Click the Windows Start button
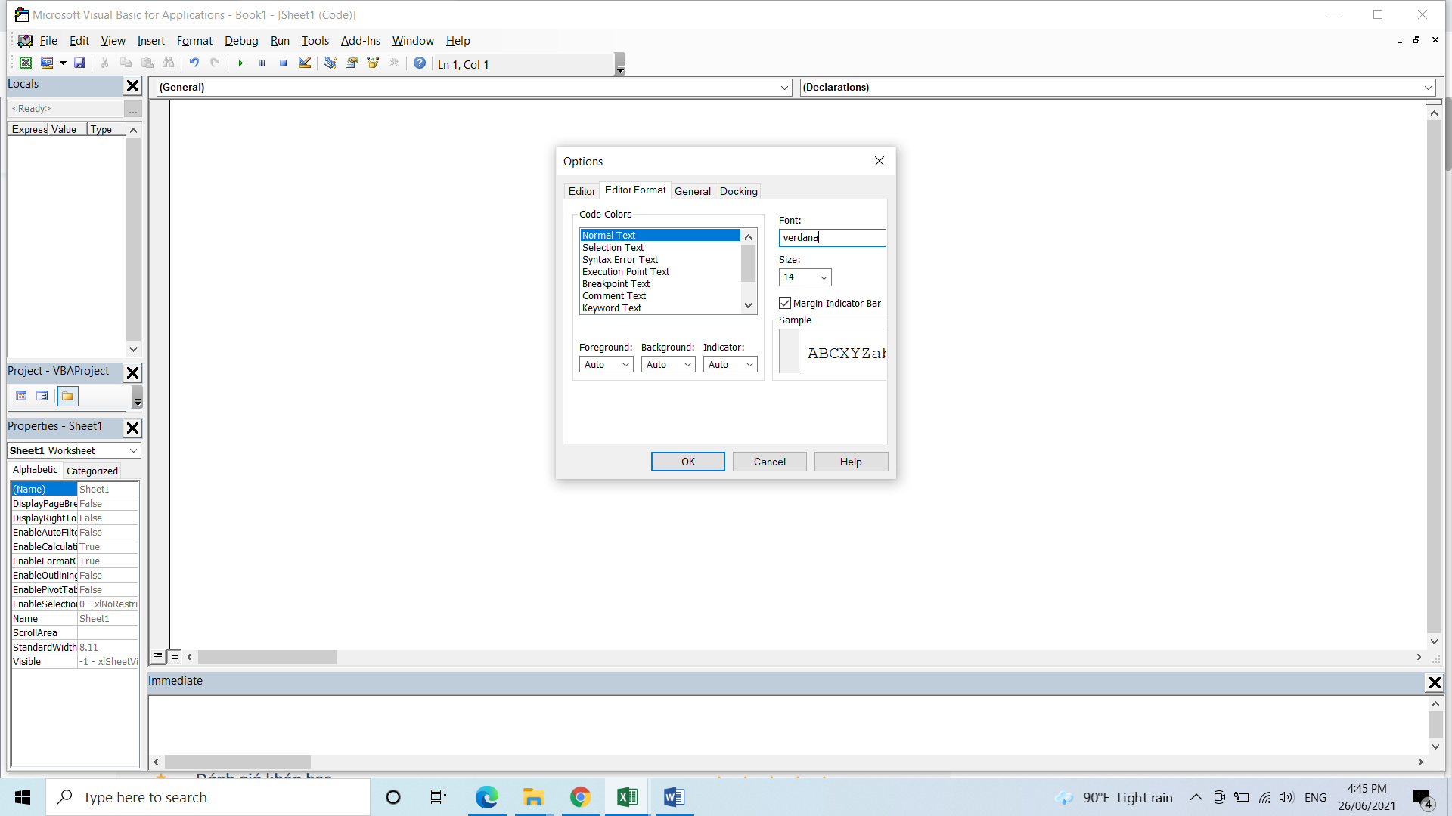Viewport: 1452px width, 816px height. point(23,797)
